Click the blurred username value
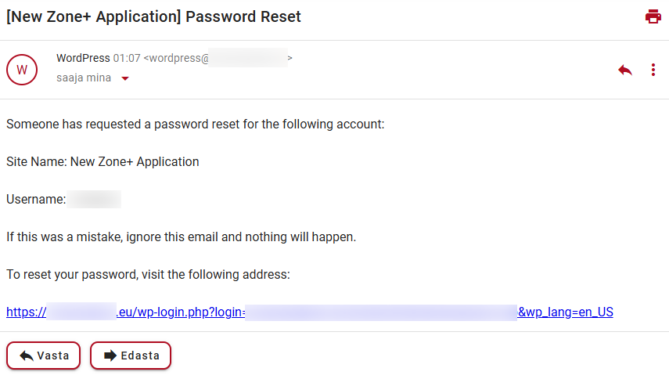 point(94,200)
